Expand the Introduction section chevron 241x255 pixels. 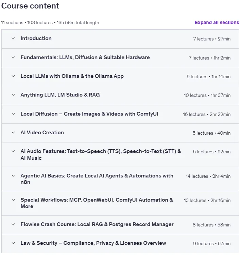click(x=13, y=38)
